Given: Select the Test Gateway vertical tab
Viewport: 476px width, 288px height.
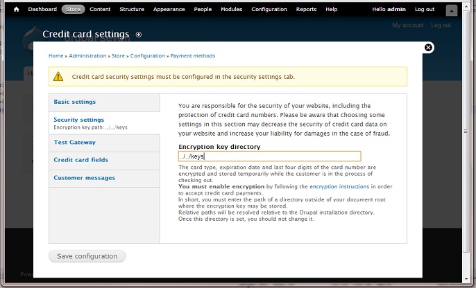Looking at the screenshot, I should [x=75, y=142].
